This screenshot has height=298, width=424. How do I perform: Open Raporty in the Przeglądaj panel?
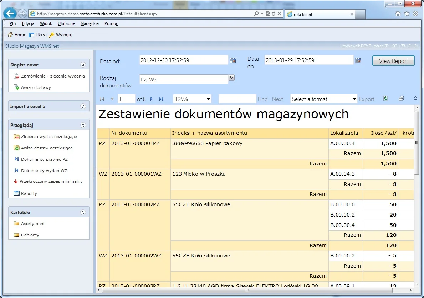tap(25, 193)
